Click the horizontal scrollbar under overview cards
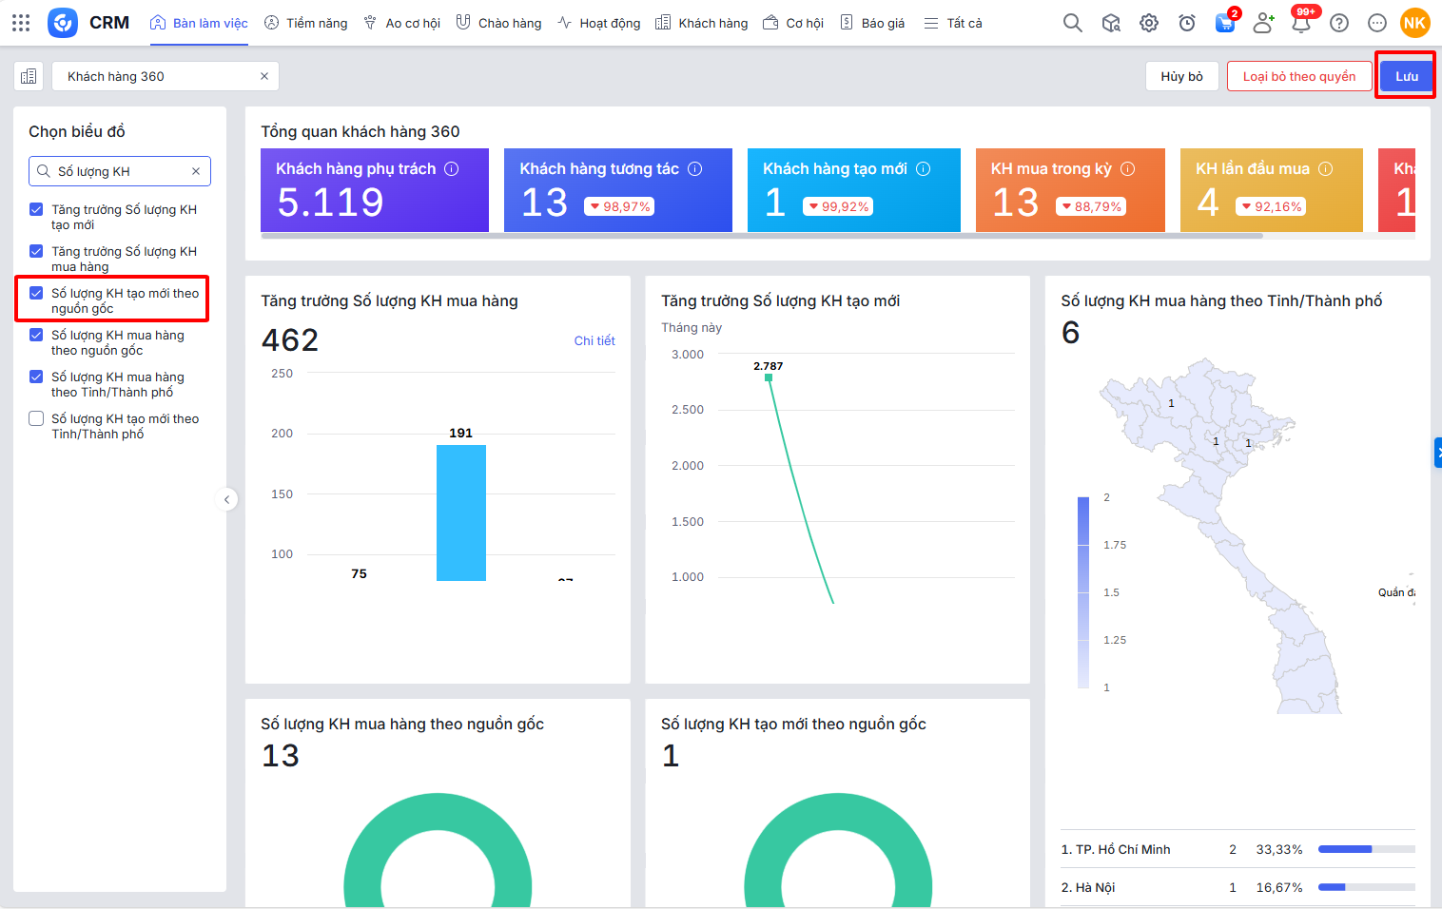 click(x=761, y=236)
